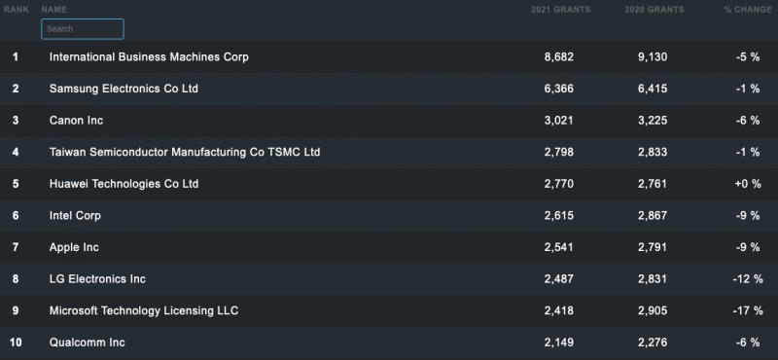This screenshot has width=778, height=360.
Task: Click Samsung's 6,415 grants value for 2020
Action: point(653,89)
